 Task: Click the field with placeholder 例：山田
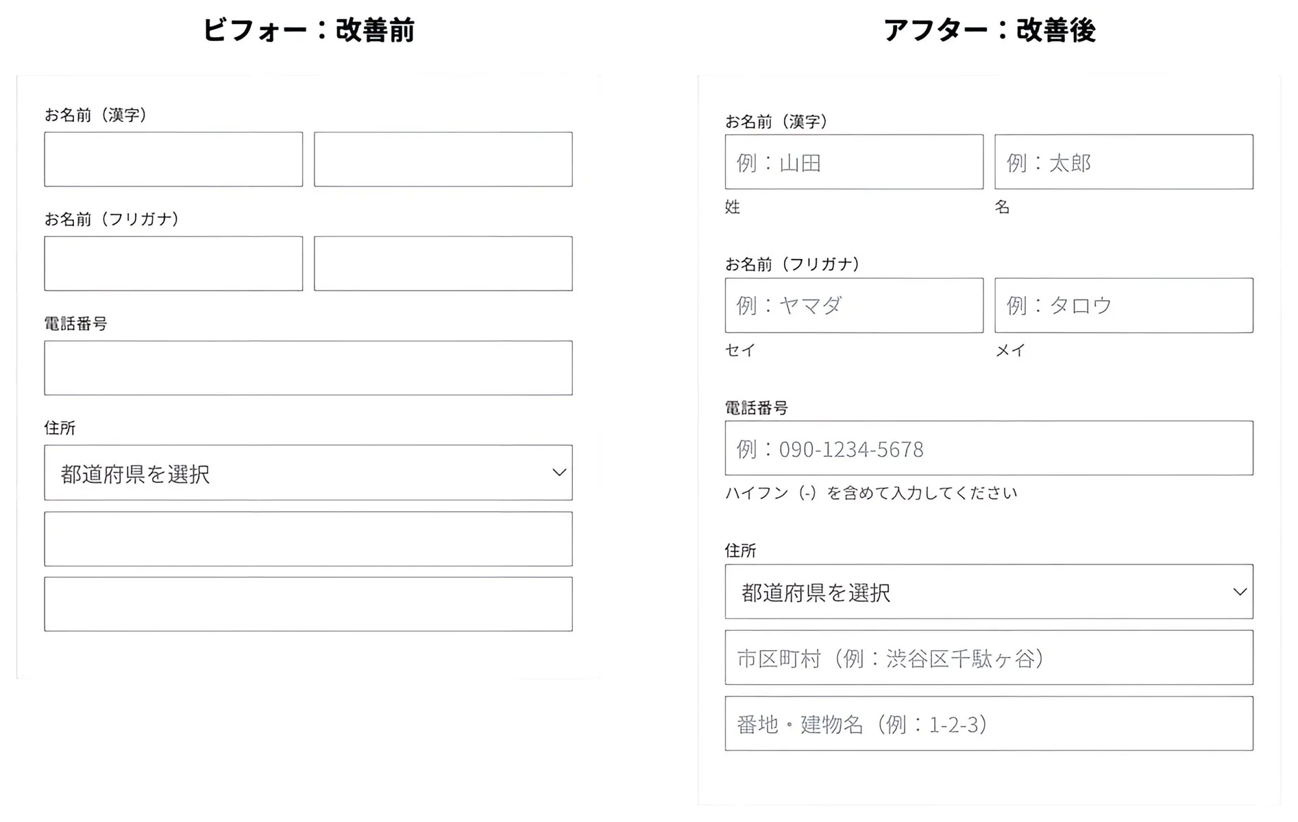[x=854, y=162]
